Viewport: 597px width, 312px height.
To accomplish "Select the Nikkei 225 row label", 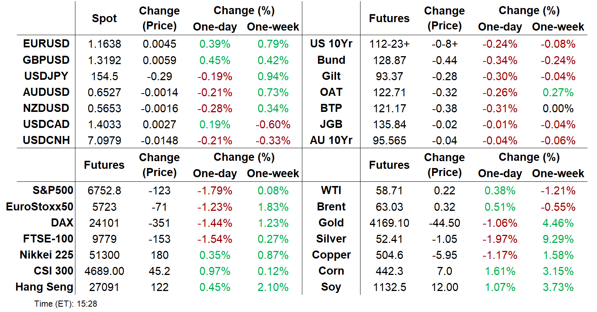I will (x=46, y=255).
